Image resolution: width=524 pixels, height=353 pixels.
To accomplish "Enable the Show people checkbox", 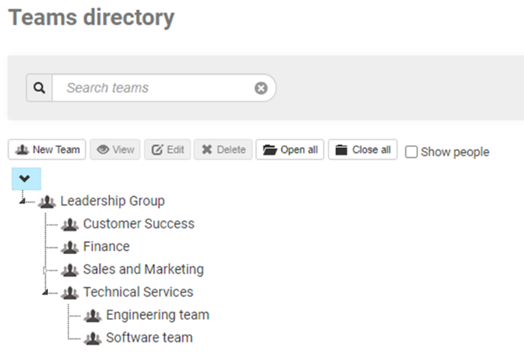I will point(411,152).
